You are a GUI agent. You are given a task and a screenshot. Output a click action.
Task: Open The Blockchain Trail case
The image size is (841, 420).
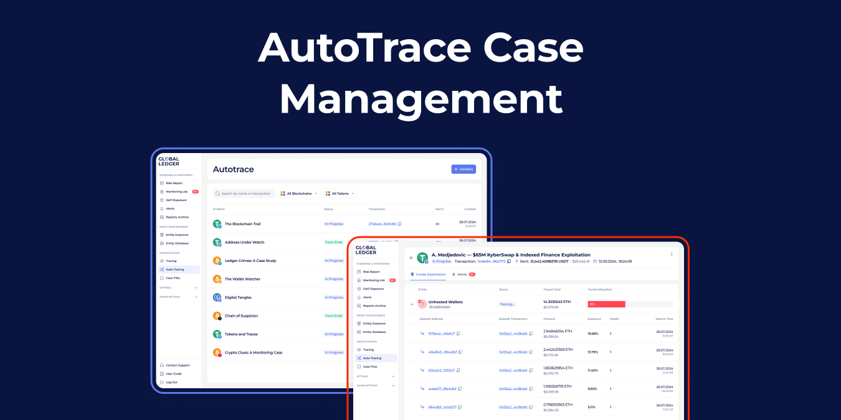(244, 223)
